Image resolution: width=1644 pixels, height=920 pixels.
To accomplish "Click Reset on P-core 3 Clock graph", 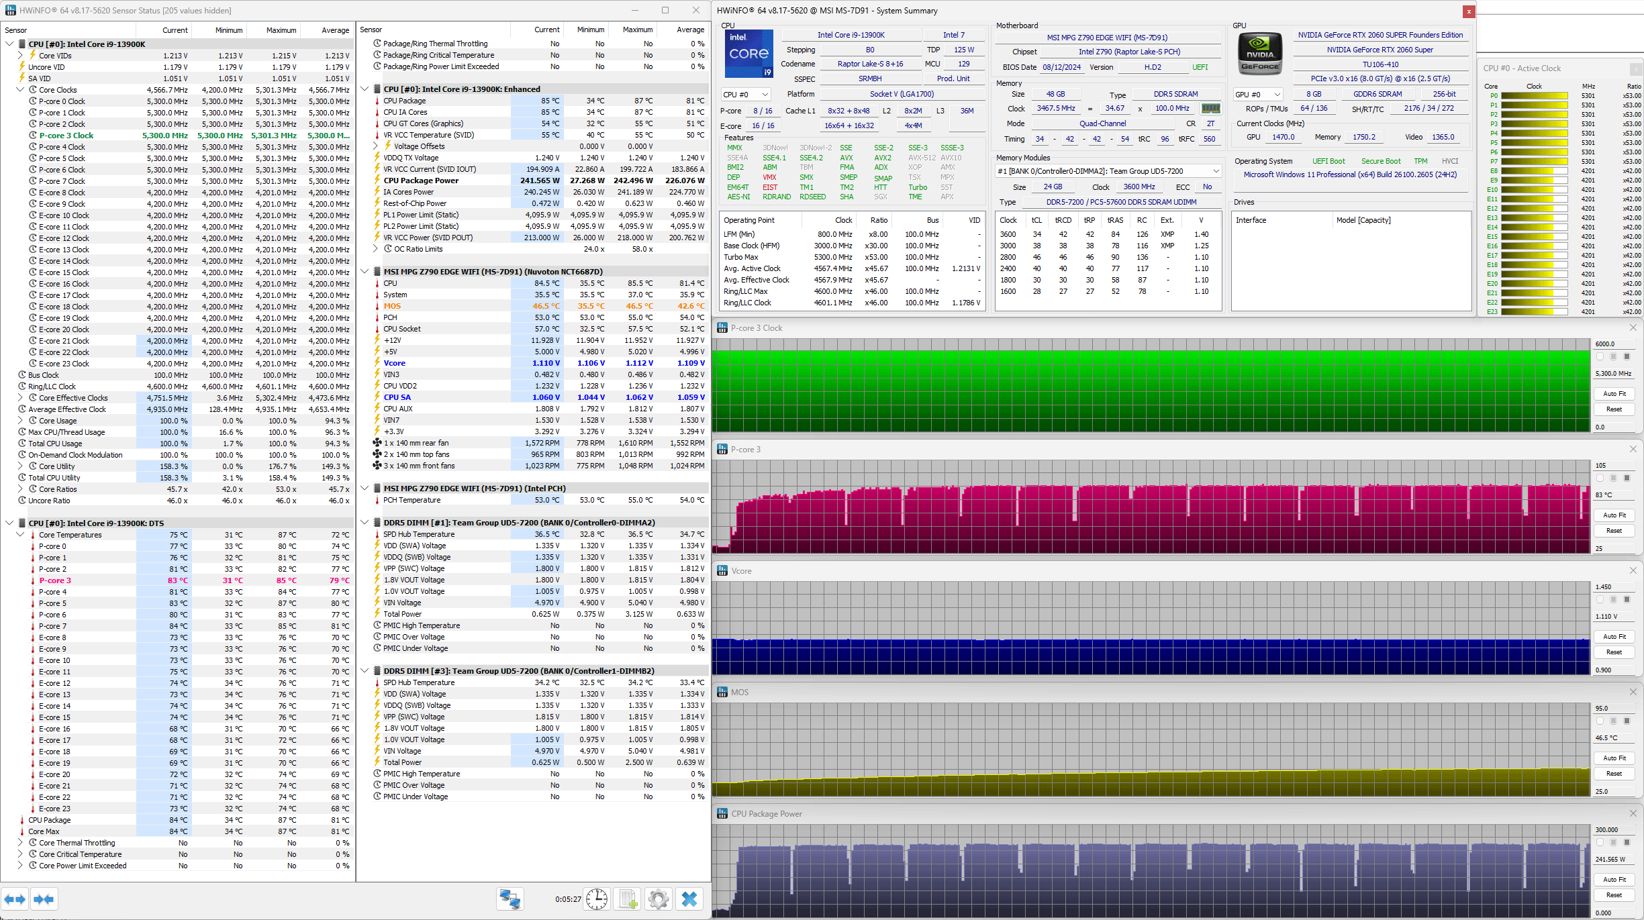I will click(1614, 409).
